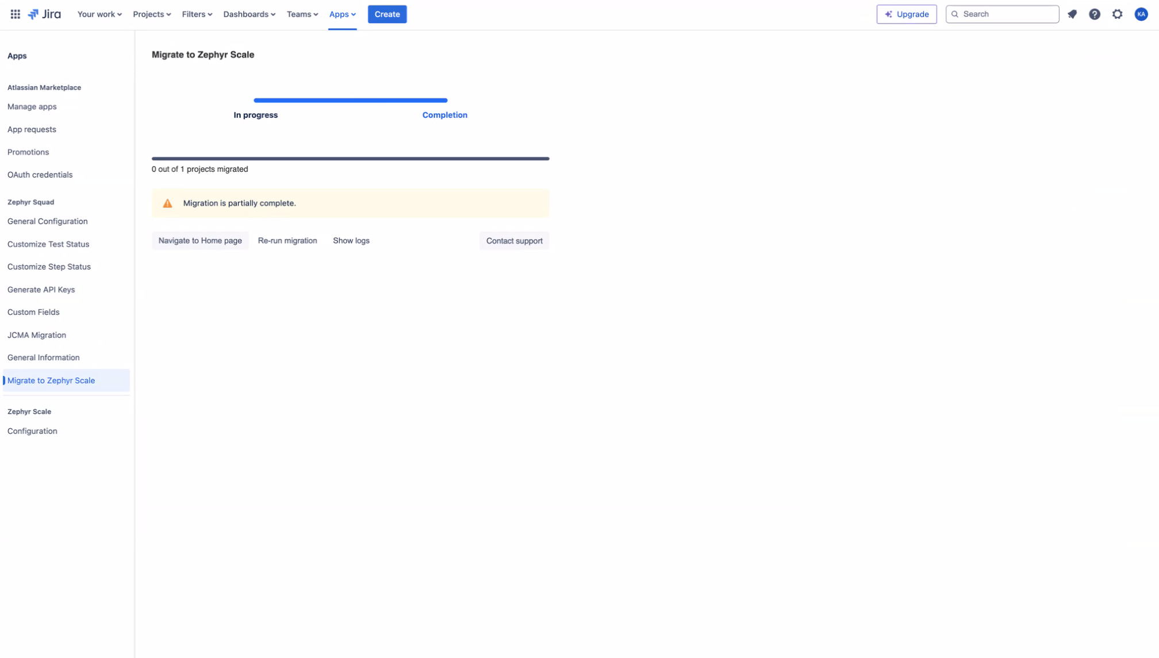Screen dimensions: 1159x658
Task: Click the 'Atlassian Marketplace' section heading
Action: tap(44, 88)
